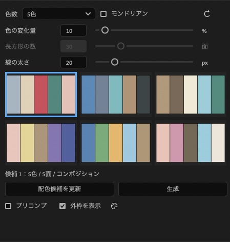
Task: Open the color palette icon
Action: tap(114, 206)
